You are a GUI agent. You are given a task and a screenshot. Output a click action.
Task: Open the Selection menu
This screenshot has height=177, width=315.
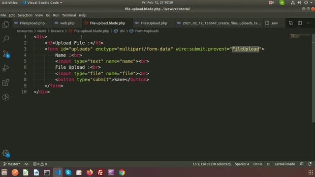coord(25,15)
